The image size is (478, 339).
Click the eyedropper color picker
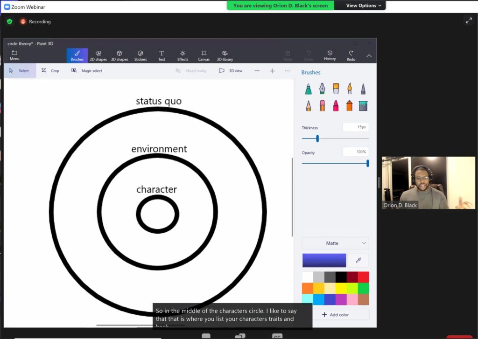tap(358, 260)
